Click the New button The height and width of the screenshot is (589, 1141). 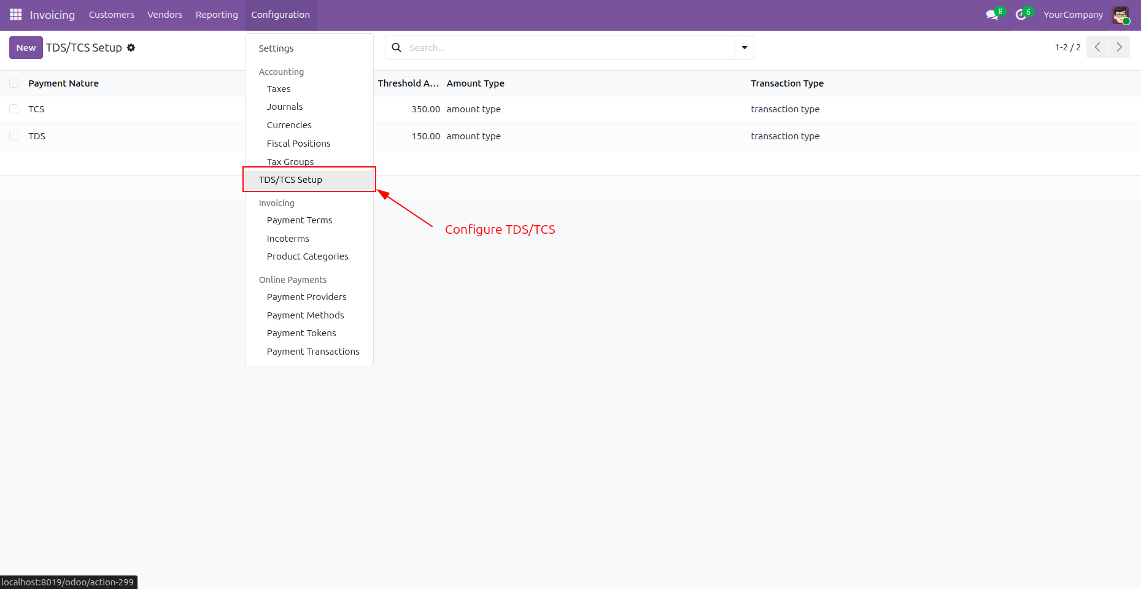pos(26,48)
